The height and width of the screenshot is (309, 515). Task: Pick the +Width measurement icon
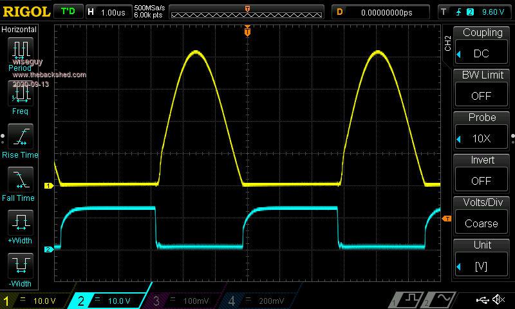pyautogui.click(x=19, y=223)
